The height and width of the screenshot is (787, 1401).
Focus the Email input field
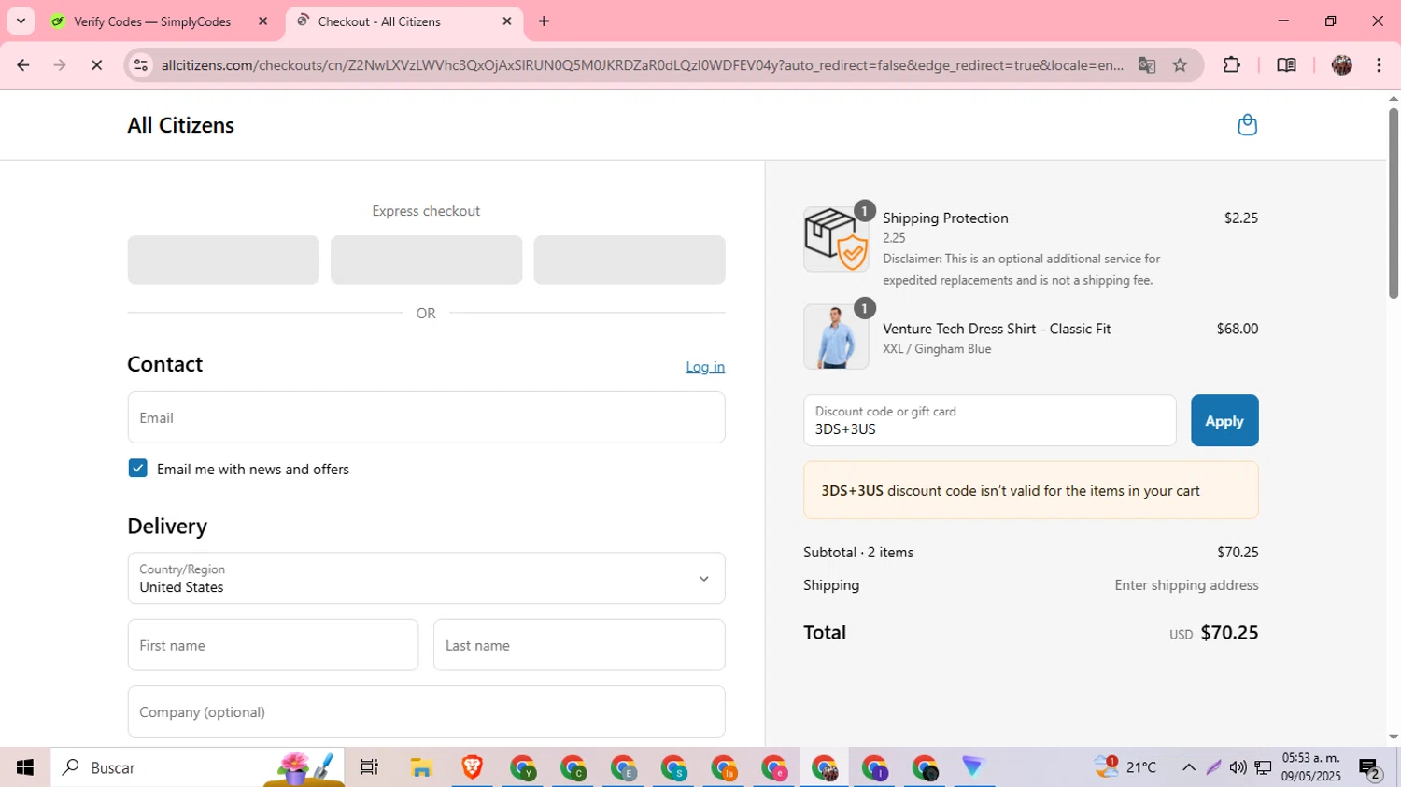coord(426,417)
